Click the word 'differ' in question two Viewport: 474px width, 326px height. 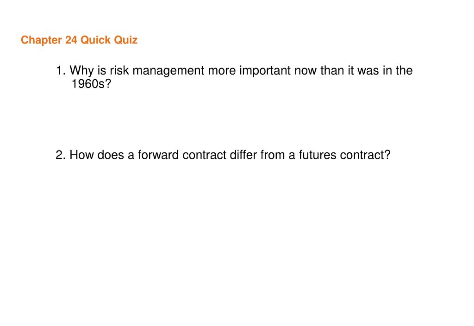point(243,155)
